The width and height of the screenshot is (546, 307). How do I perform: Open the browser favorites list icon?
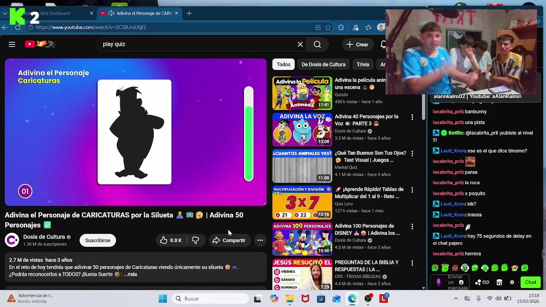click(368, 27)
